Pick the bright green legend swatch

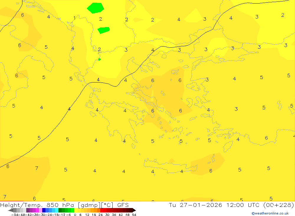click(x=73, y=210)
